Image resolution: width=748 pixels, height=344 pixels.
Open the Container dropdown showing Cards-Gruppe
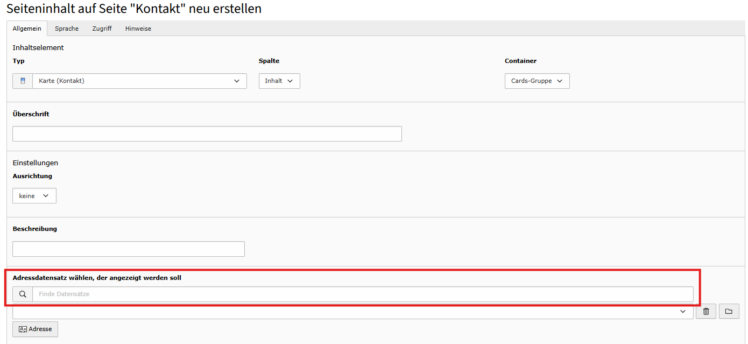[537, 81]
